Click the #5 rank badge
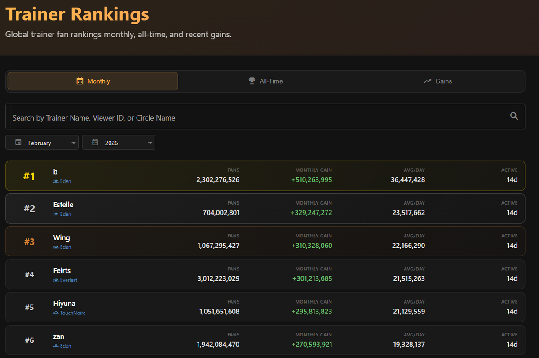Viewport: 539px width, 358px height. click(29, 307)
